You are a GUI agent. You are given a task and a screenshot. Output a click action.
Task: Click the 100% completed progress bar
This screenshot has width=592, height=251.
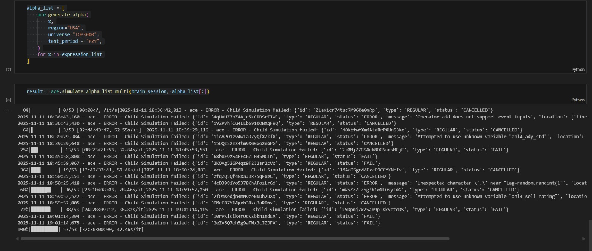(44, 230)
